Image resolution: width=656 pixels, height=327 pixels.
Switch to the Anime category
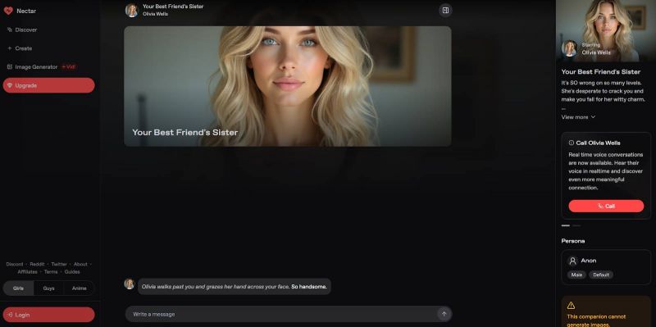pos(79,288)
